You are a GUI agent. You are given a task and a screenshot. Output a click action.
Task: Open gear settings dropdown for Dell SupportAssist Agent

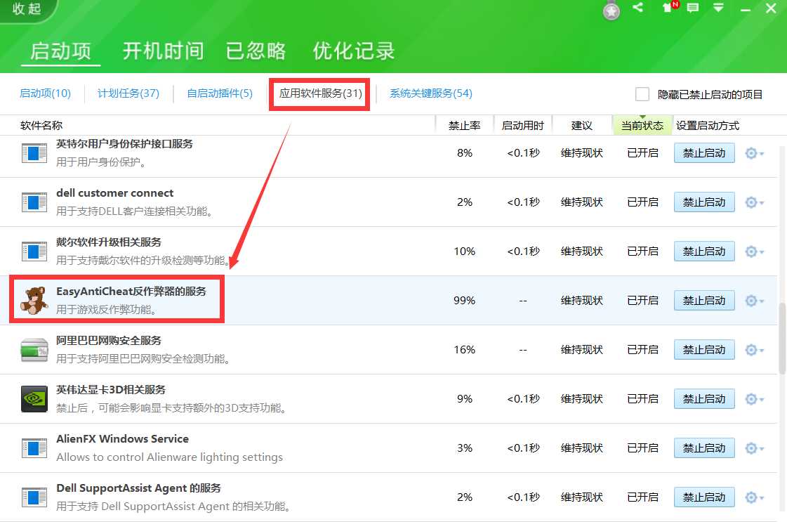(x=754, y=497)
